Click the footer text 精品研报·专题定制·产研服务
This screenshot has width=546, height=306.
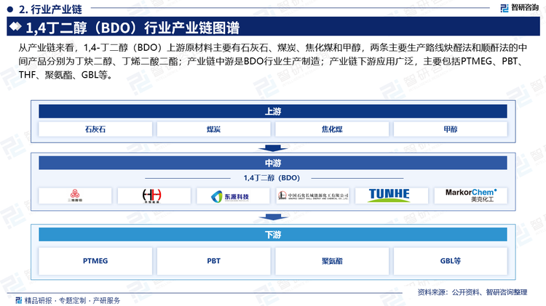(x=72, y=300)
